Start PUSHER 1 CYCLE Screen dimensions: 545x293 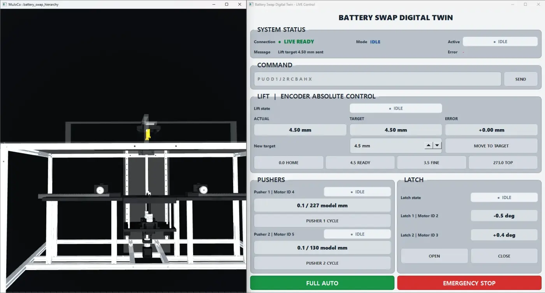tap(322, 221)
